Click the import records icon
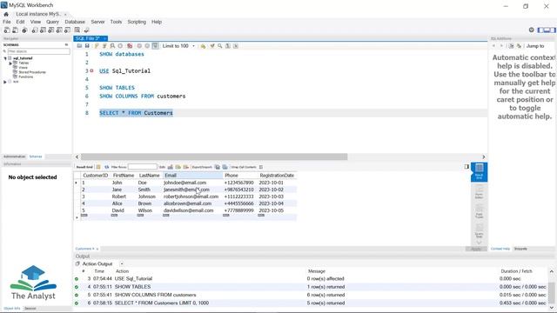 click(225, 167)
